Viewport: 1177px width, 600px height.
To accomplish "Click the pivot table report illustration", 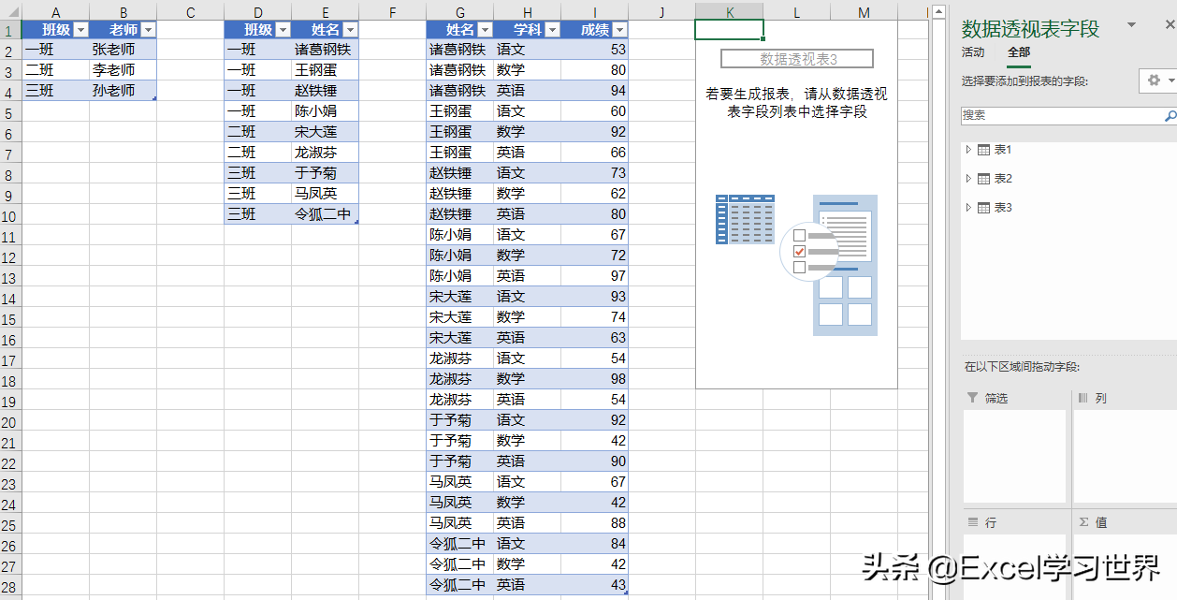I will click(797, 264).
